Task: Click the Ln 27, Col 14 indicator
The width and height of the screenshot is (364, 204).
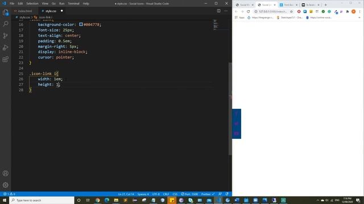Action: coord(126,194)
